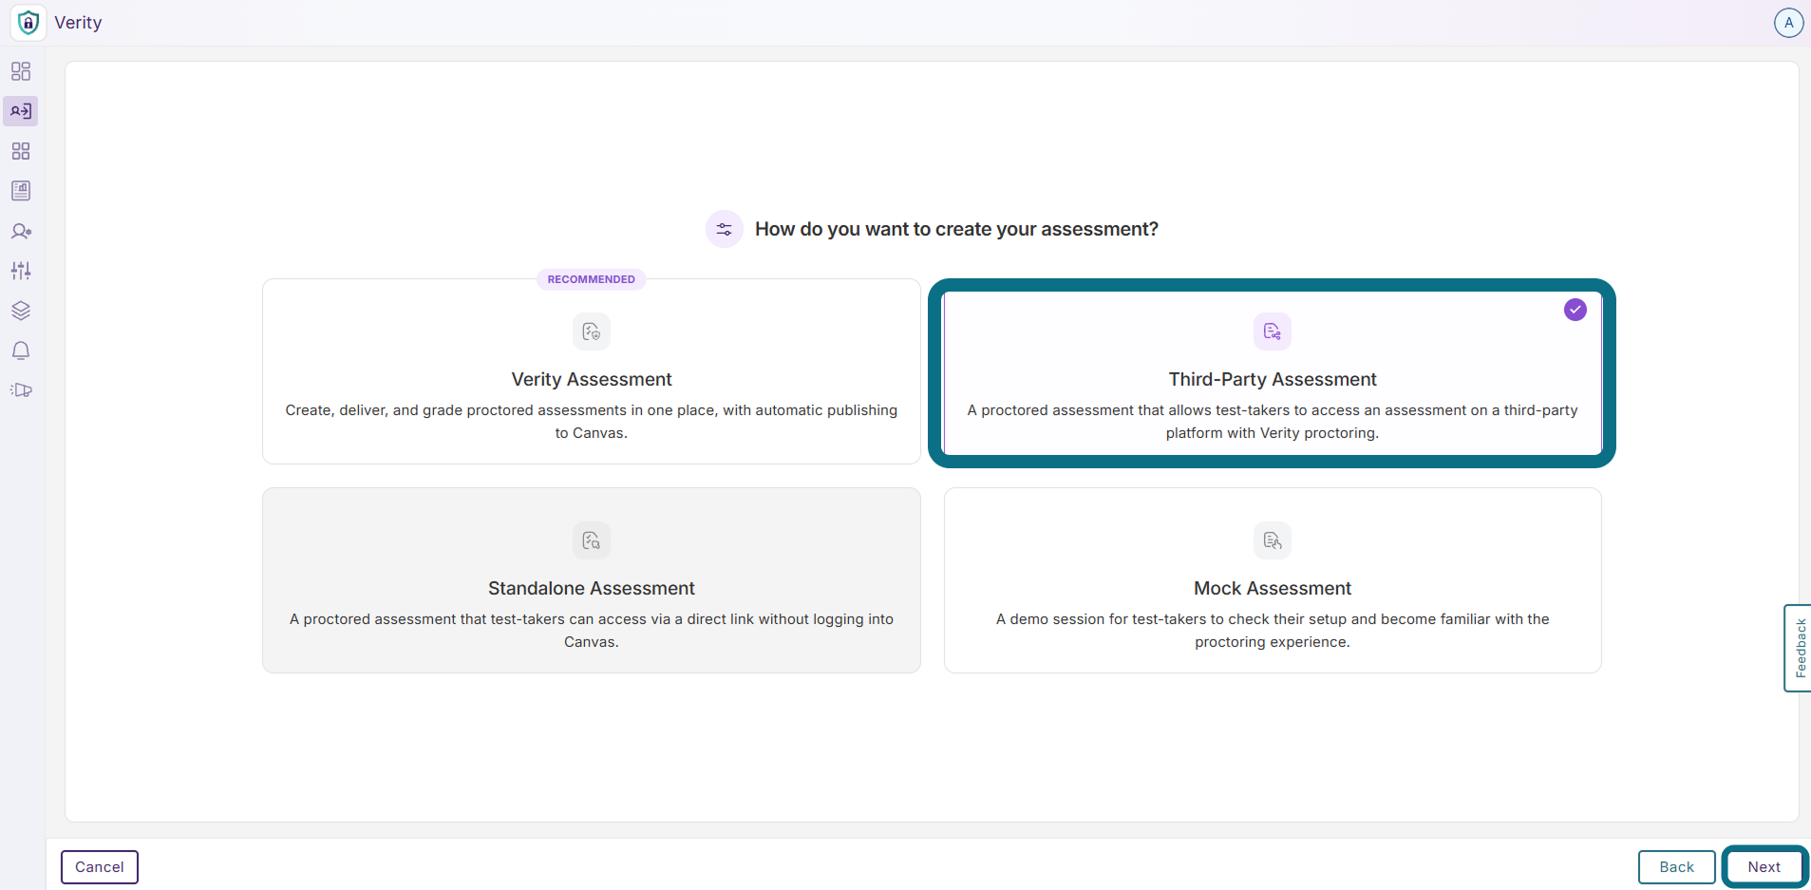Screen dimensions: 1811x890
Task: Open the Feedback side tab
Action: 1799,648
